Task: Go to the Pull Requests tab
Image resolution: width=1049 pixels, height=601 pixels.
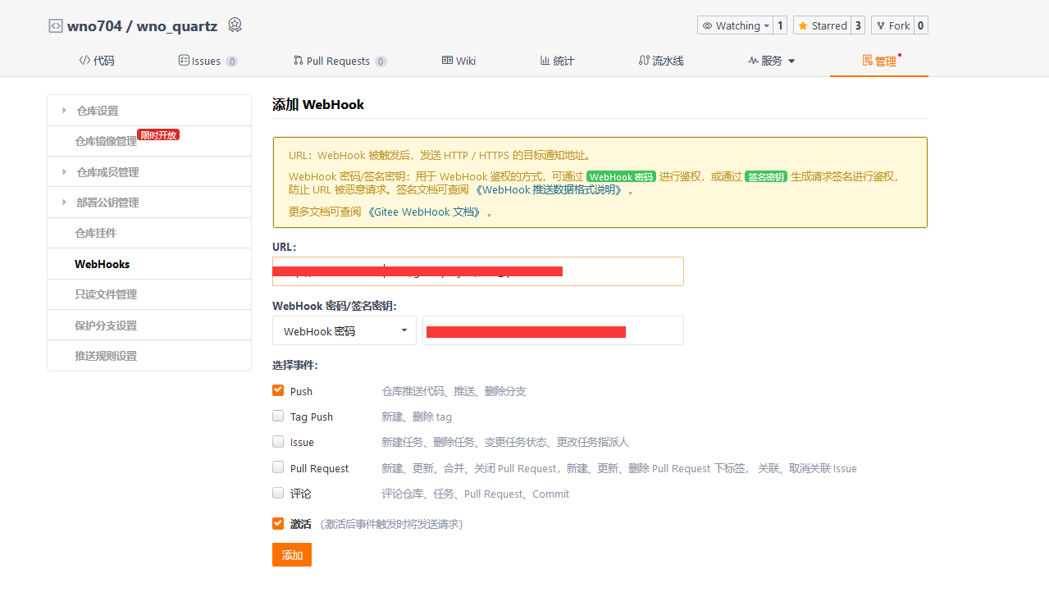Action: (x=338, y=61)
